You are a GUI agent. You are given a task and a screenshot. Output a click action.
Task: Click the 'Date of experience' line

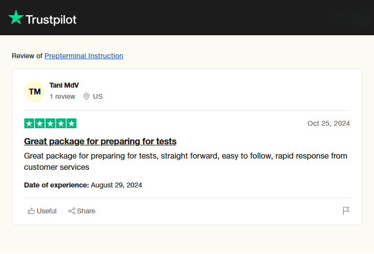[x=83, y=185]
